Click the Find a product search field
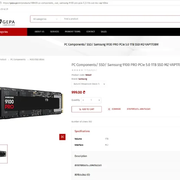This screenshot has width=180, height=180. (x=120, y=19)
